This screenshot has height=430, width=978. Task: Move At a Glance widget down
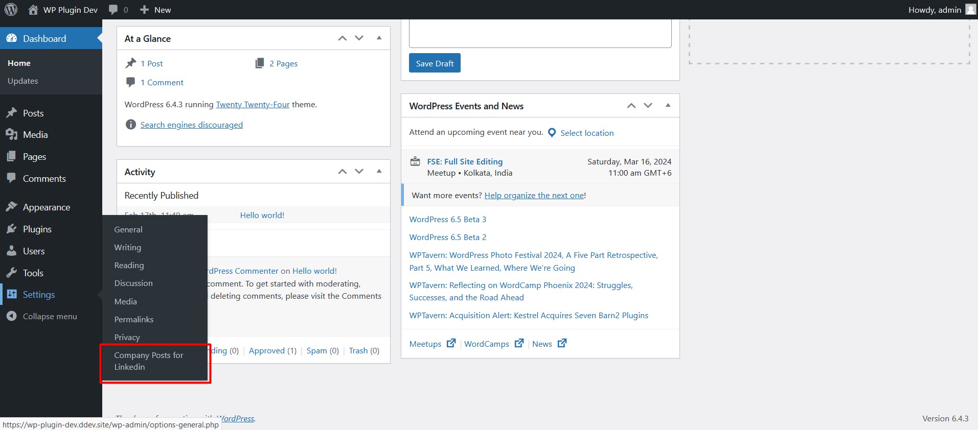[x=359, y=38]
